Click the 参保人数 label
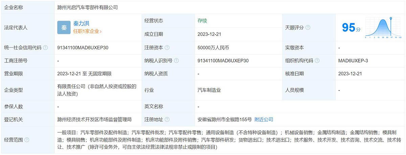The width and height of the screenshot is (406, 155). pos(14,106)
